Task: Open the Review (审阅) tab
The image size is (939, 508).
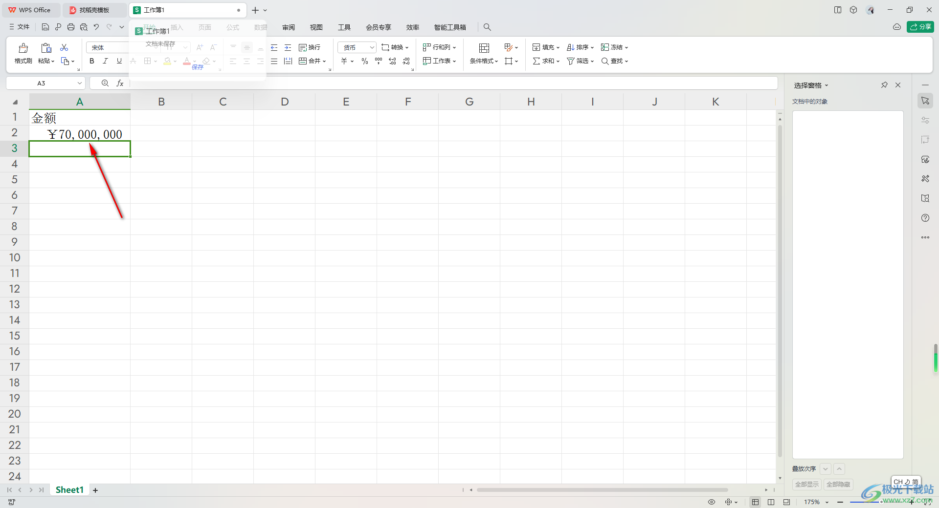Action: pos(289,27)
